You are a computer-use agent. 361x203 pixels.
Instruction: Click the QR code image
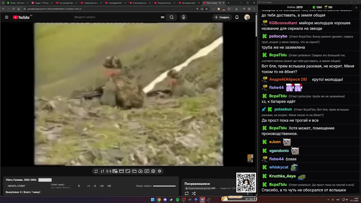(246, 182)
